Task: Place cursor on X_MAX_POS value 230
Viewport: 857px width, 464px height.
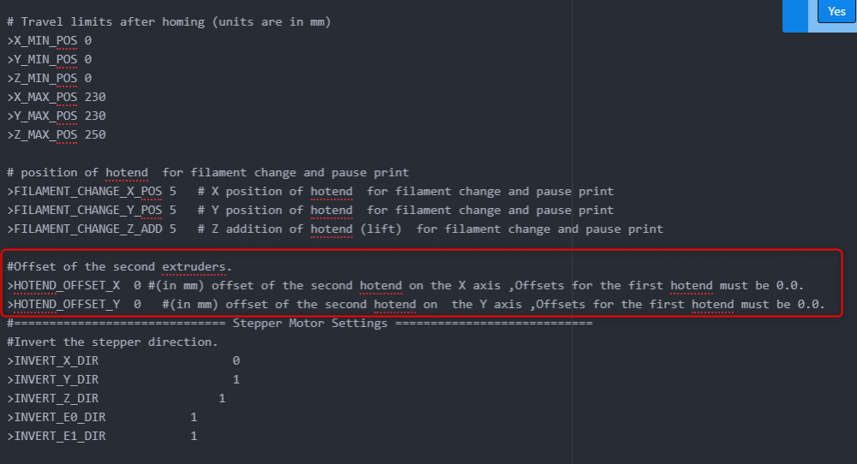Action: (95, 98)
